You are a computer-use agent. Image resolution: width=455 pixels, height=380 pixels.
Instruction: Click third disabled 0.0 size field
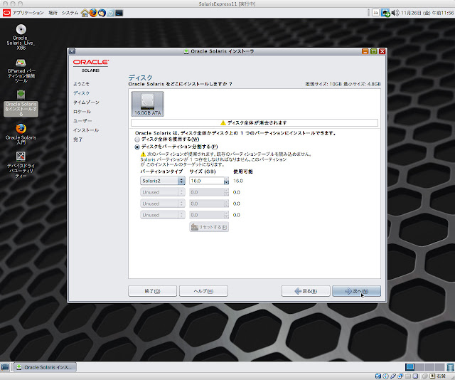[207, 215]
